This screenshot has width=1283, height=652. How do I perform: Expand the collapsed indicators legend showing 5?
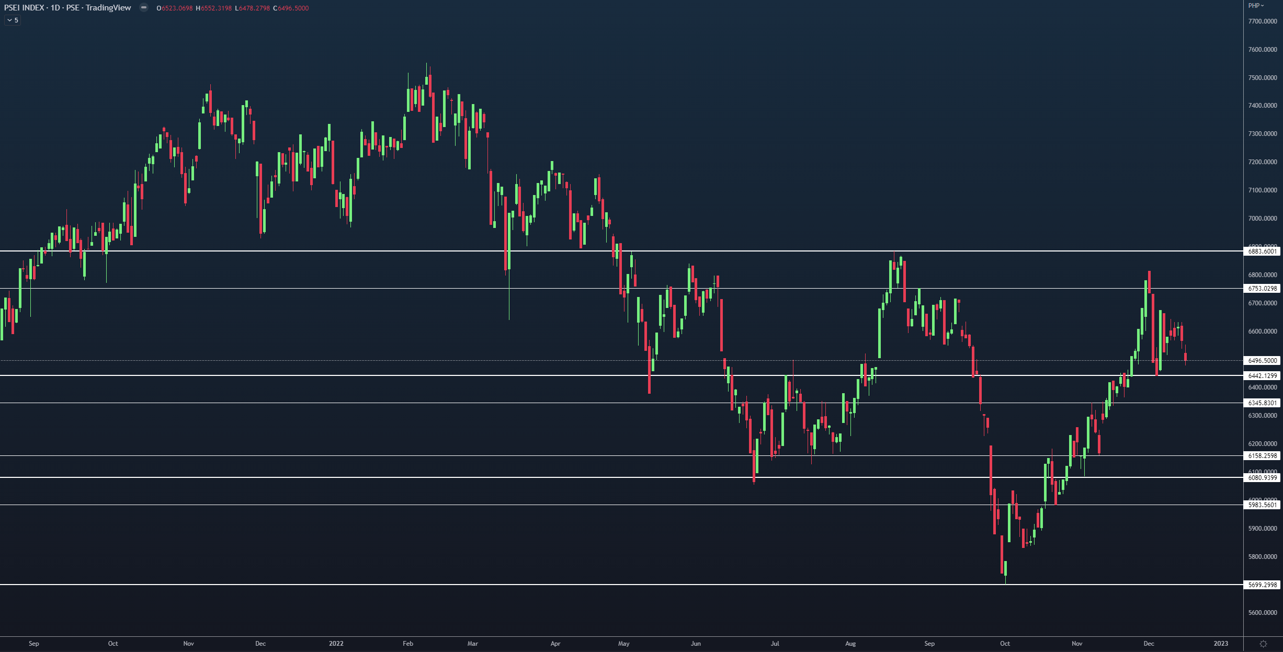(x=13, y=20)
